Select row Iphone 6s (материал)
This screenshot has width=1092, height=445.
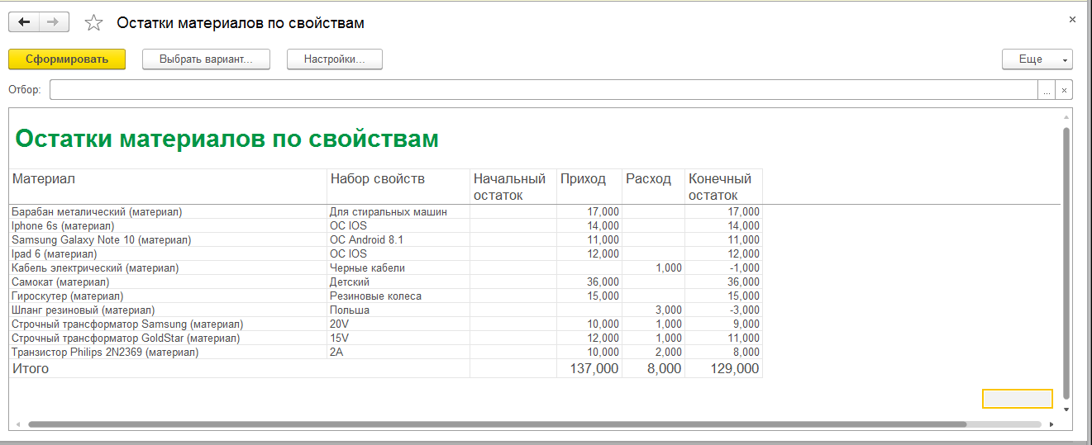tap(385, 225)
